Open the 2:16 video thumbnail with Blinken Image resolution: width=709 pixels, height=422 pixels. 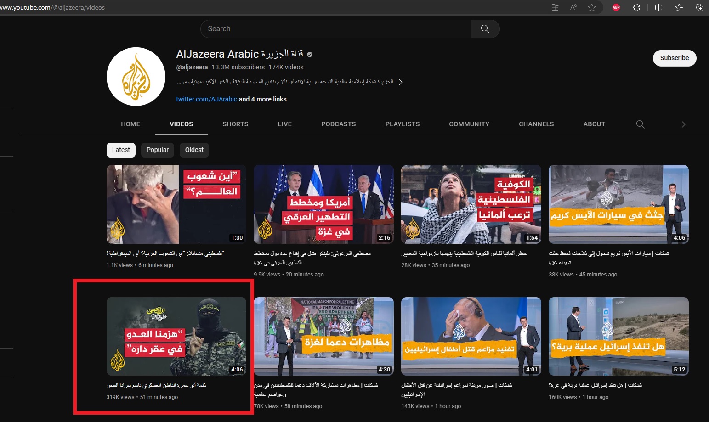[323, 204]
